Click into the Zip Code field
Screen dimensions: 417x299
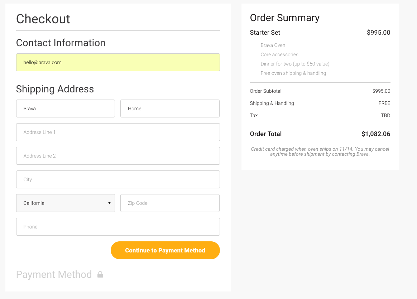[x=170, y=203]
